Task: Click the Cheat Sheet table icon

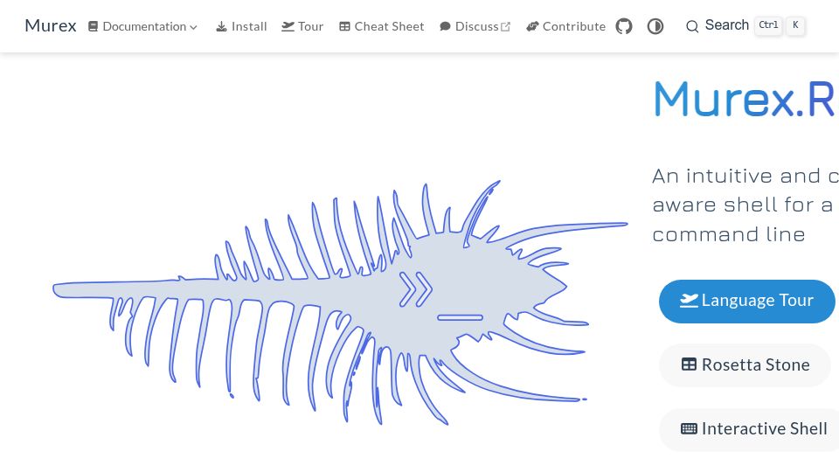Action: coord(344,26)
